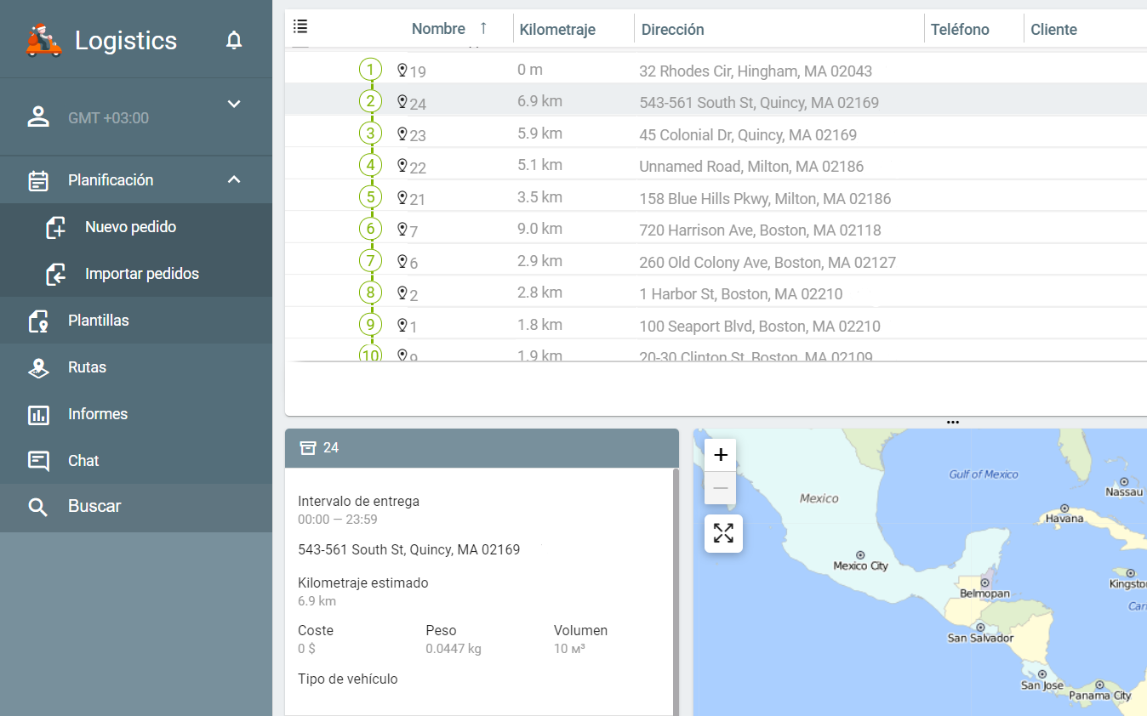1147x716 pixels.
Task: Click the ascending sort arrow next to Nombre
Action: tap(483, 28)
